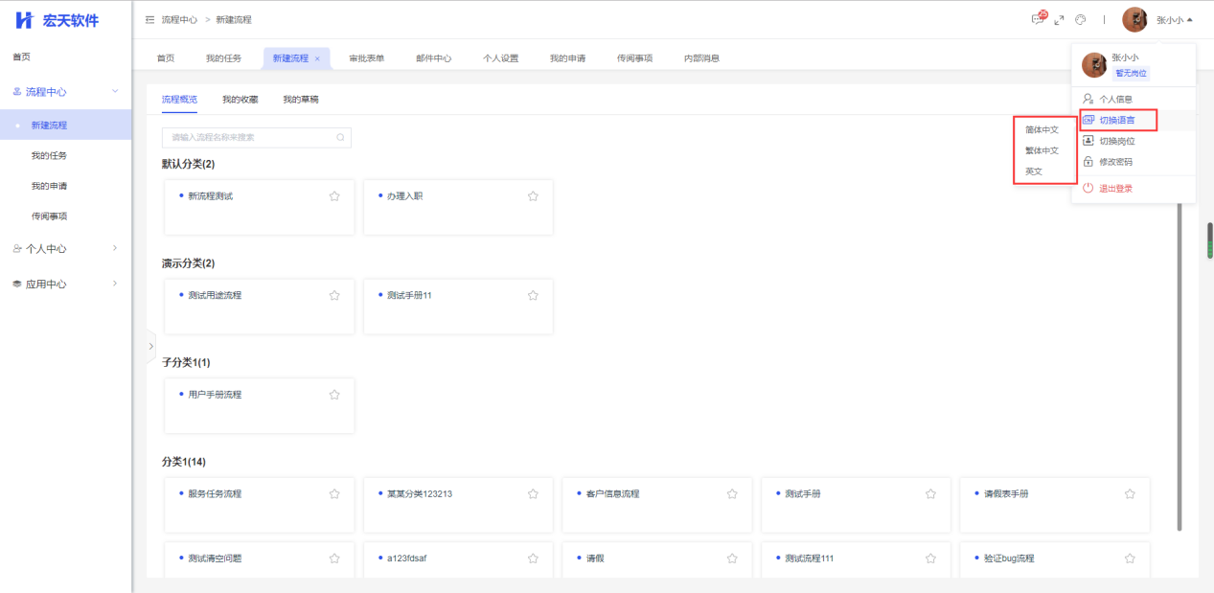Expand the 个人中心 sidebar menu
The width and height of the screenshot is (1214, 593).
coord(115,249)
